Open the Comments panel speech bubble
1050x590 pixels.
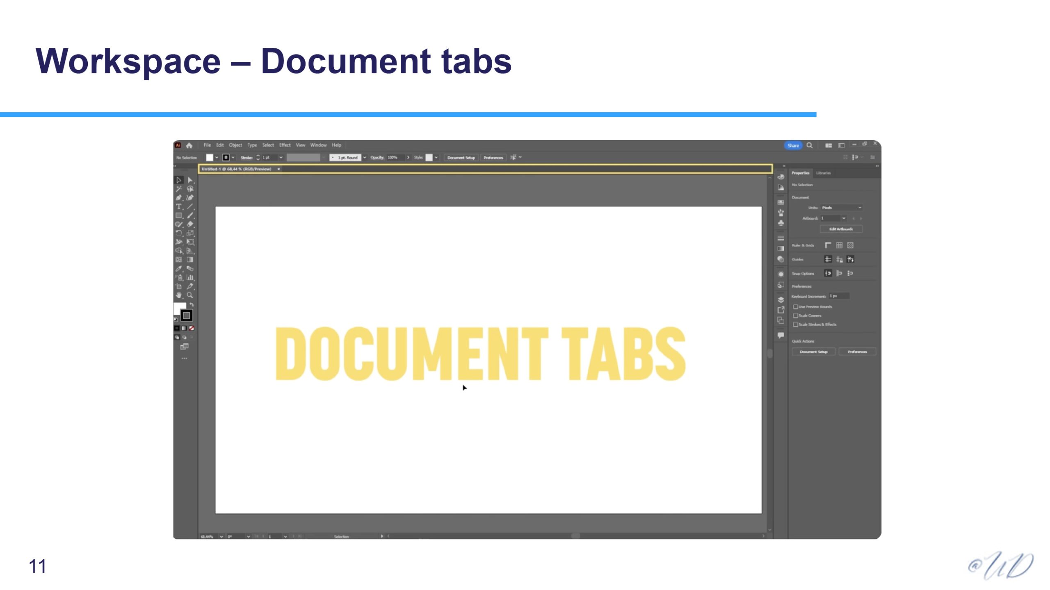781,335
